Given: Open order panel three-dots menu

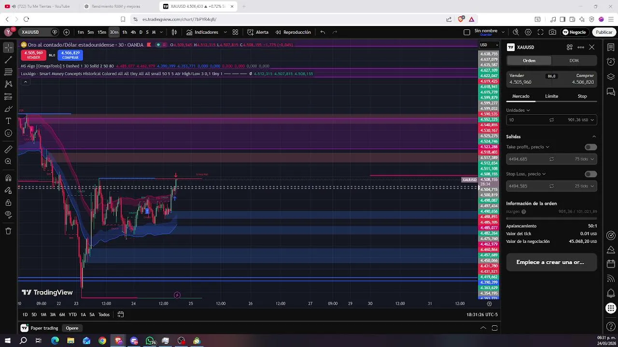Looking at the screenshot, I should (x=581, y=47).
